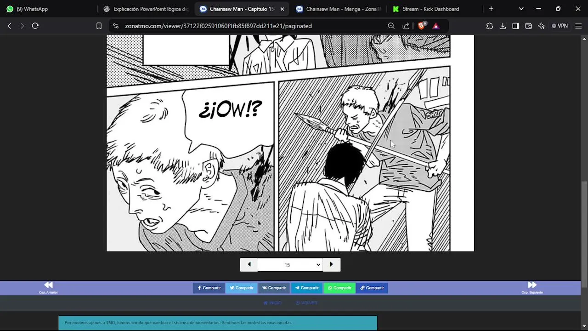Open the Downloads icon in toolbar
588x331 pixels.
click(x=503, y=26)
